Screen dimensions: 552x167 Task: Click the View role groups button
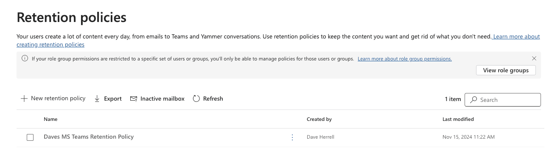[x=506, y=70]
